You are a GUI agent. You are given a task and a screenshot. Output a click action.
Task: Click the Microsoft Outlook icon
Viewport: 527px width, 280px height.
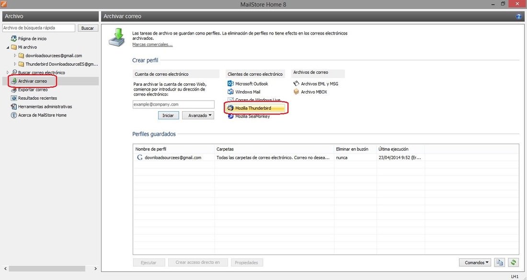pos(230,83)
